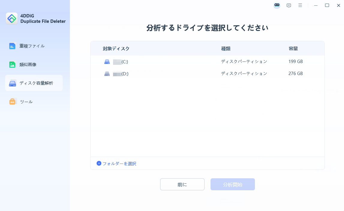Click the 対象ディスク column header

click(x=116, y=48)
